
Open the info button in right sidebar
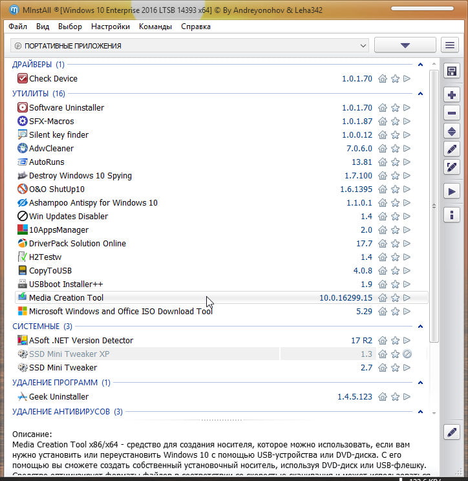click(452, 215)
